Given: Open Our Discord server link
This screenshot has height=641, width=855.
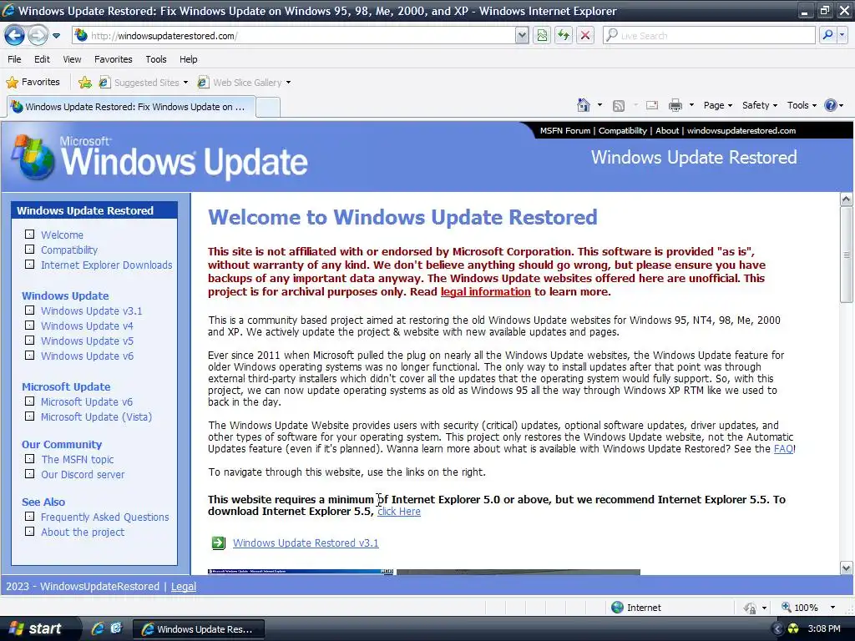Looking at the screenshot, I should click(x=83, y=475).
